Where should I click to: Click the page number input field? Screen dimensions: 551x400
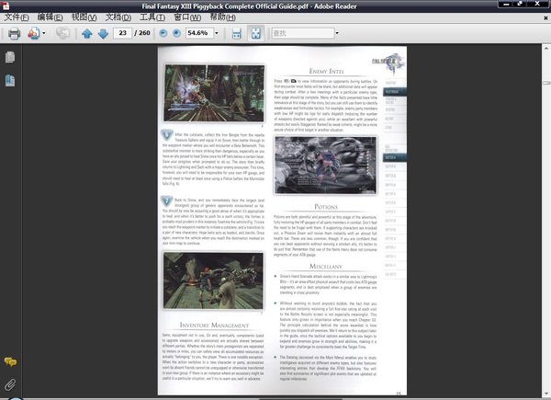click(x=122, y=33)
